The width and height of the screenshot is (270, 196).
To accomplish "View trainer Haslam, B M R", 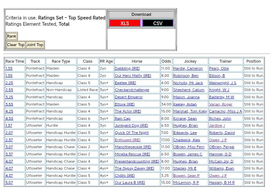I will 222,183.
